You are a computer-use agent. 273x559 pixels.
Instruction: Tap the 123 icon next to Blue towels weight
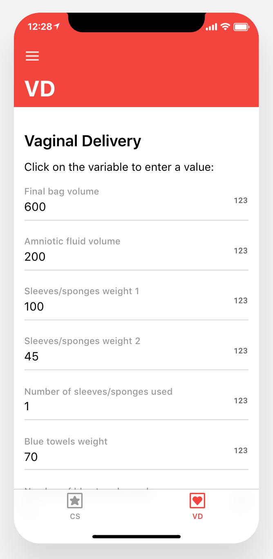(x=241, y=450)
